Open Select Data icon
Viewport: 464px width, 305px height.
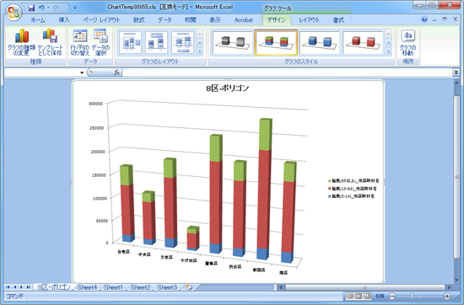pos(100,42)
